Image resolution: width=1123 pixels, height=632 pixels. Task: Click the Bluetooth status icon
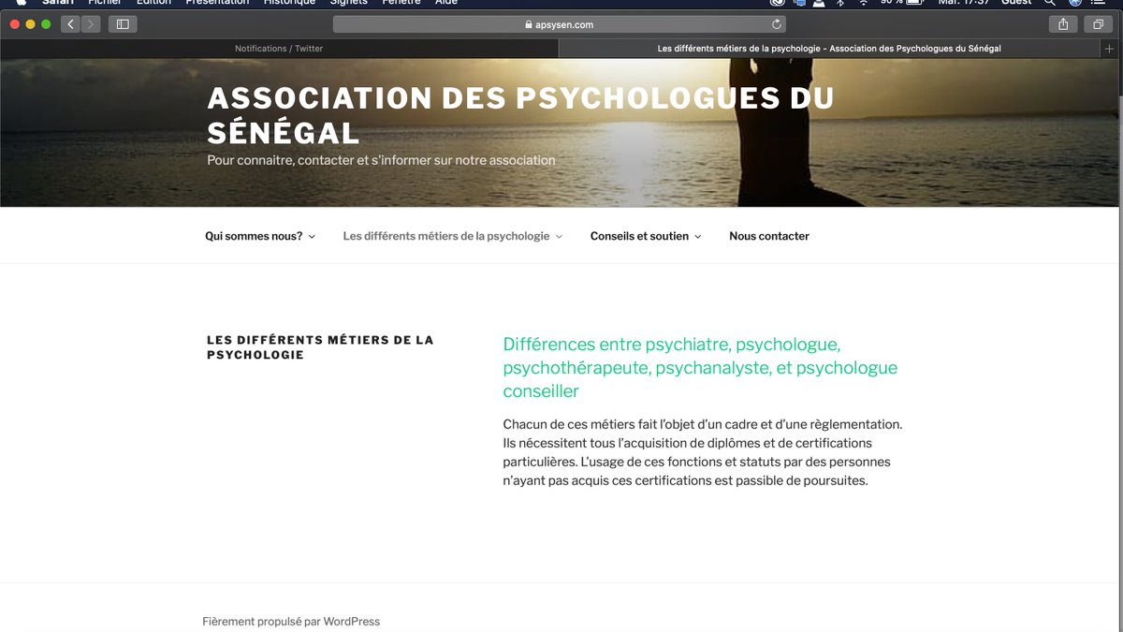(840, 3)
